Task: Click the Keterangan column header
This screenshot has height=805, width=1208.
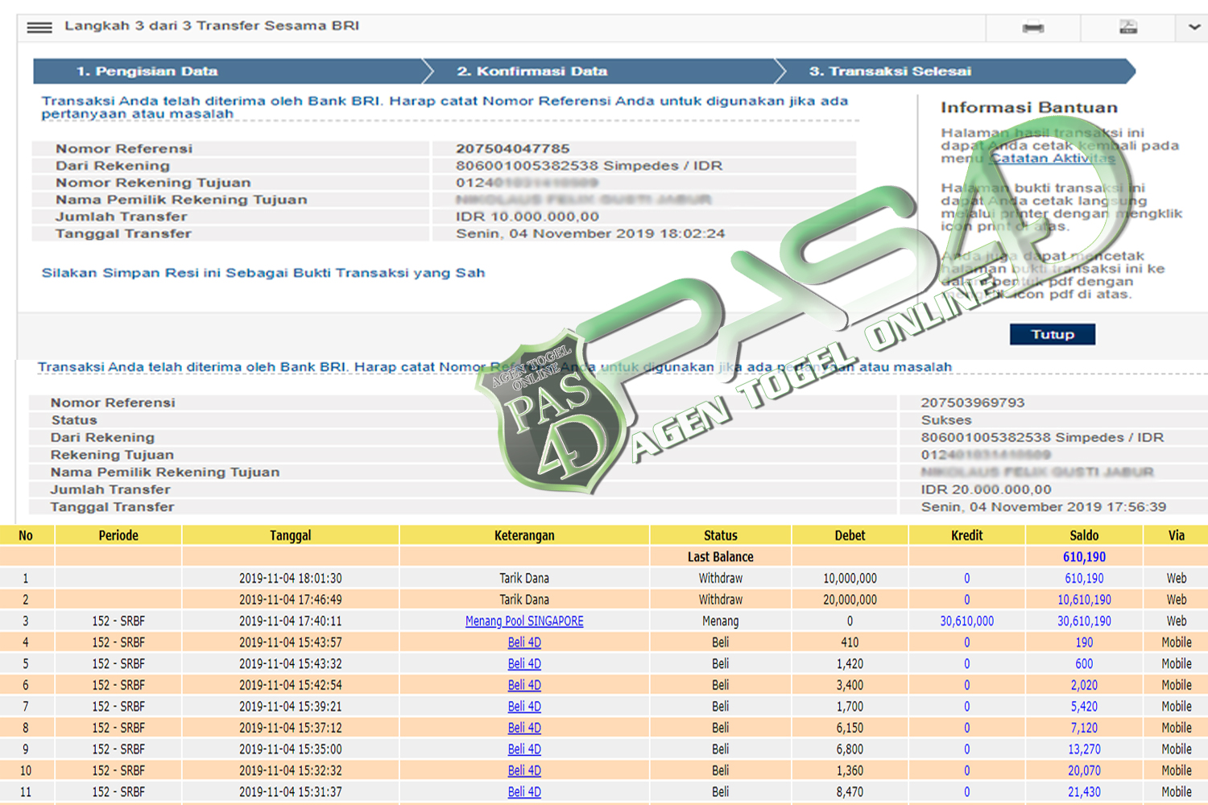Action: coord(524,535)
